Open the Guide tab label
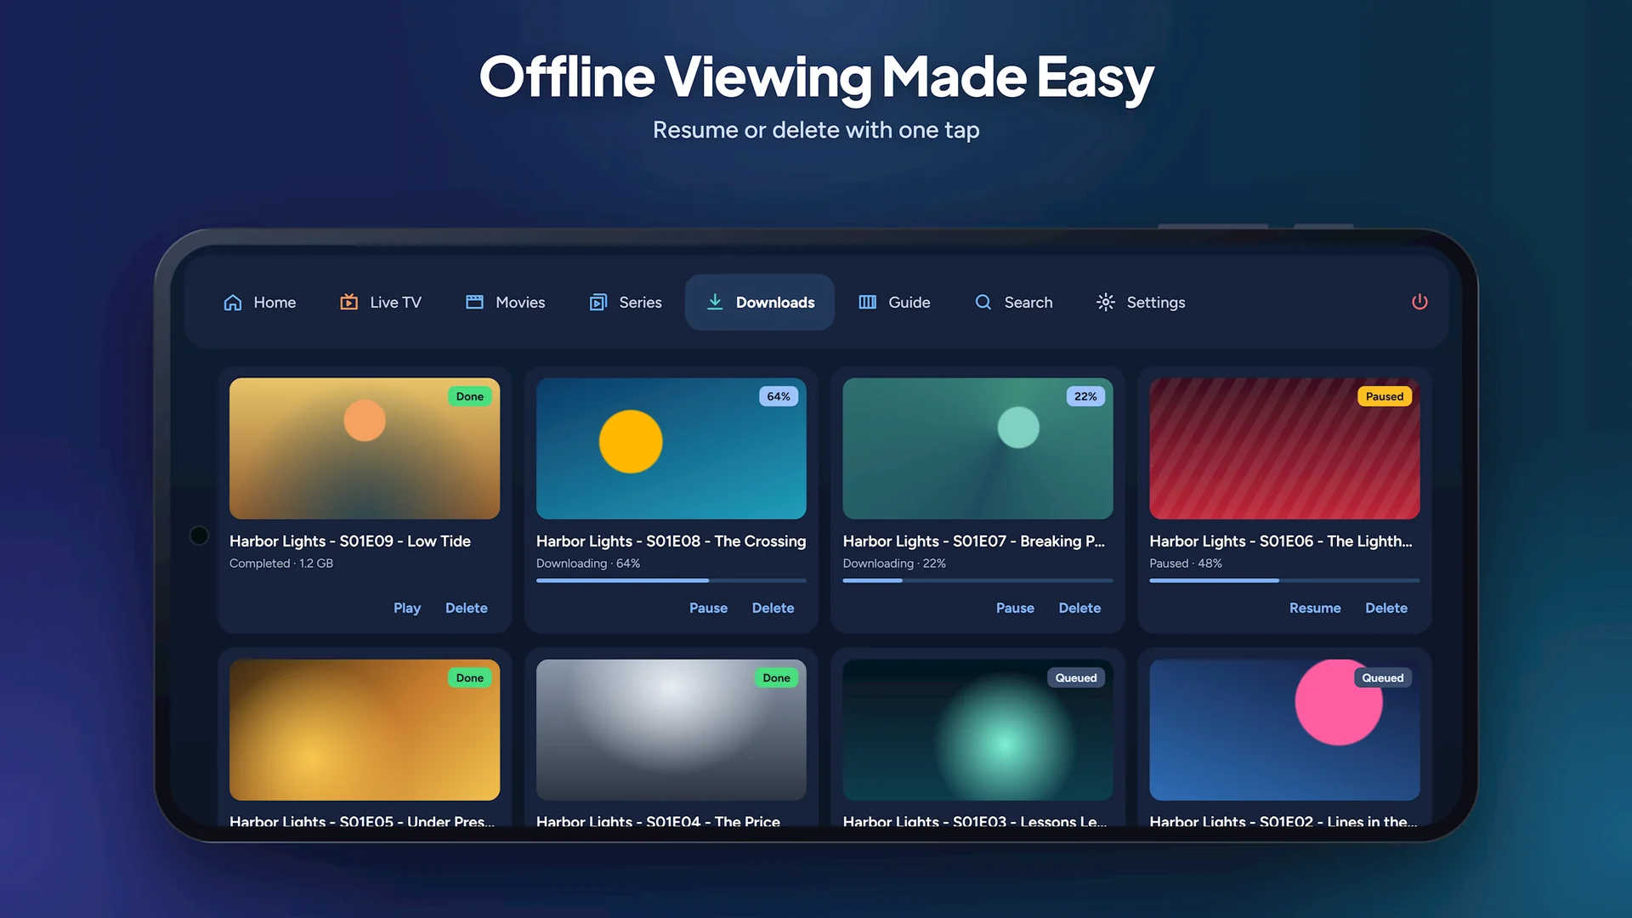 909,303
